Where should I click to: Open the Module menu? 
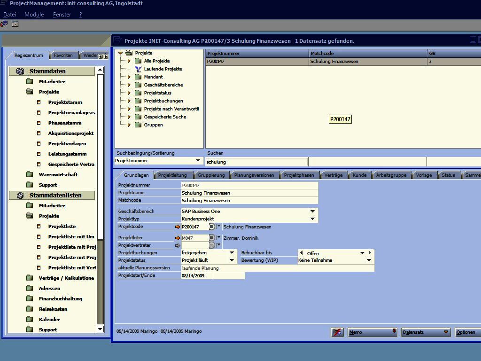[34, 15]
